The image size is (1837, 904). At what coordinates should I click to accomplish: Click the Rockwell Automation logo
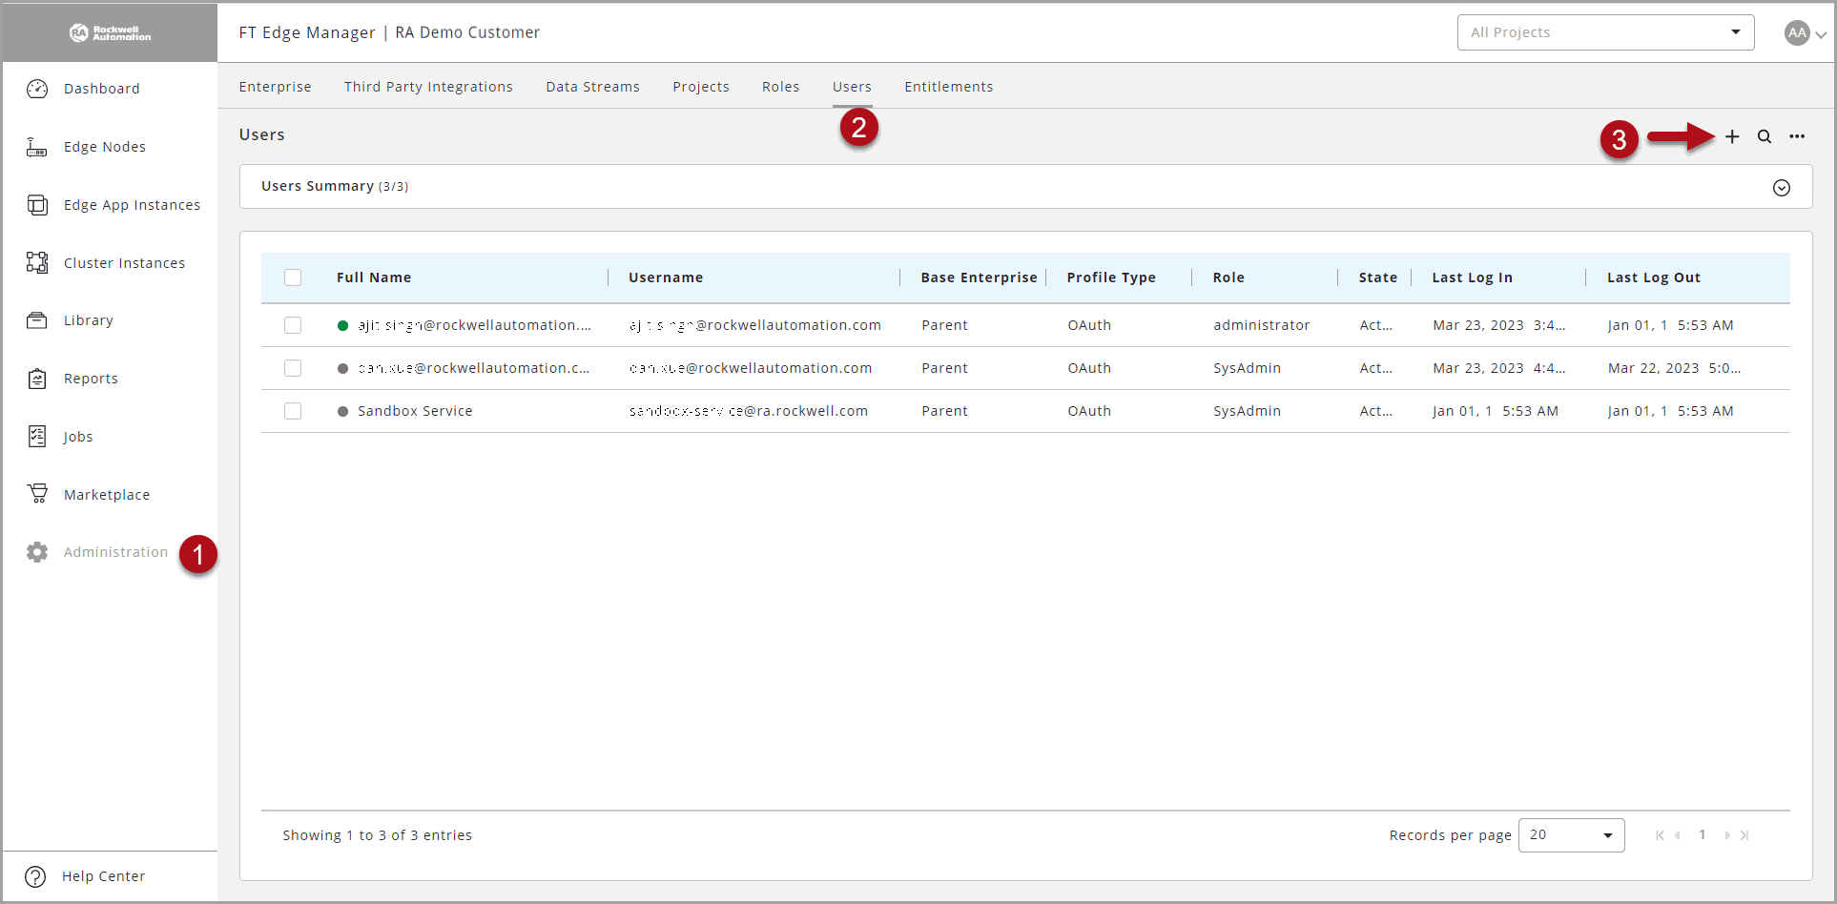tap(110, 32)
